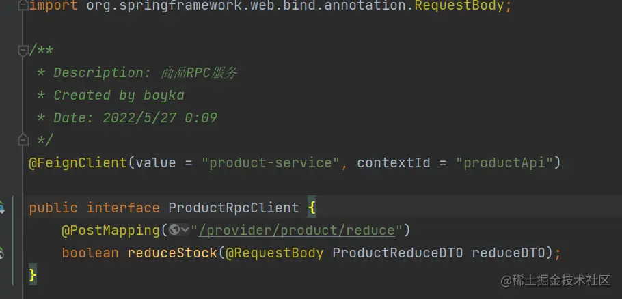Place cursor at the closing yellow brace
Image resolution: width=622 pixels, height=299 pixels.
pos(32,274)
